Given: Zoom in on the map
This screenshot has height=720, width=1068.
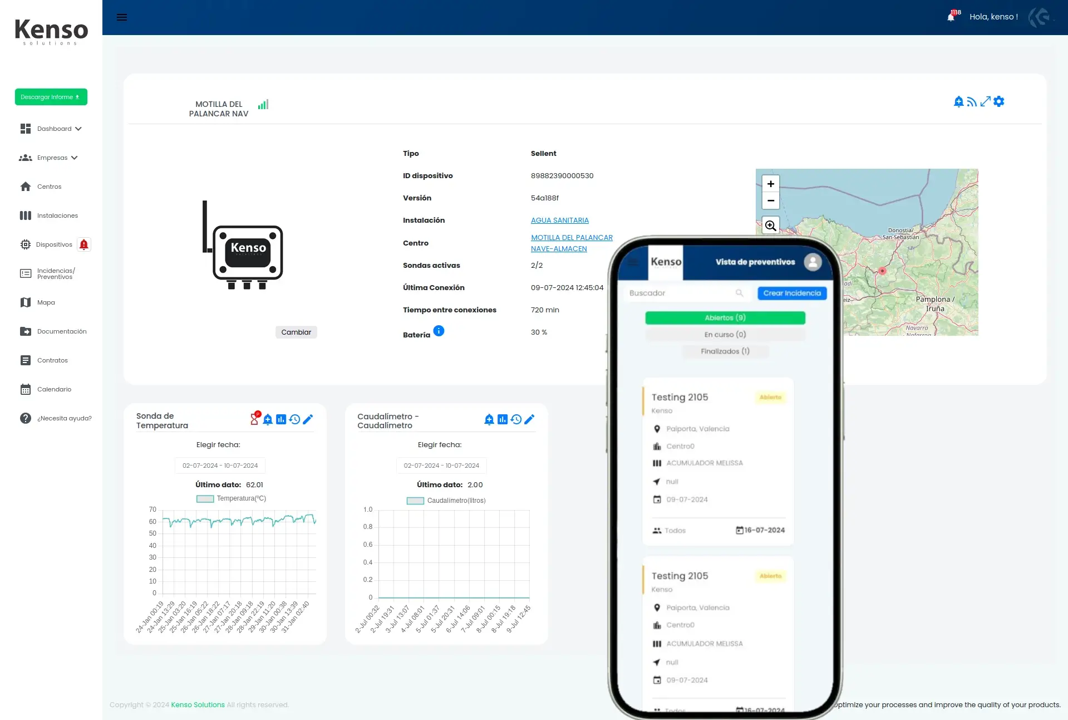Looking at the screenshot, I should click(x=770, y=184).
